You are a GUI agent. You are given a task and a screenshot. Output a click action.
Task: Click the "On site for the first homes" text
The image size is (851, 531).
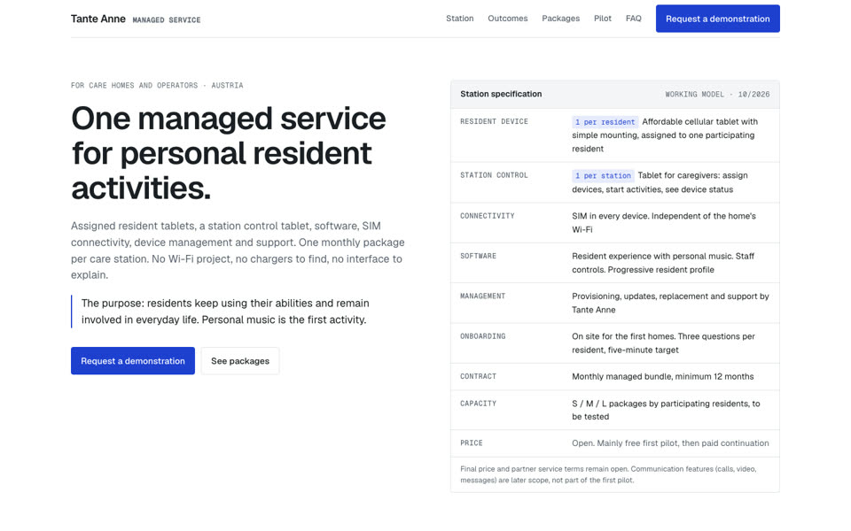[663, 343]
